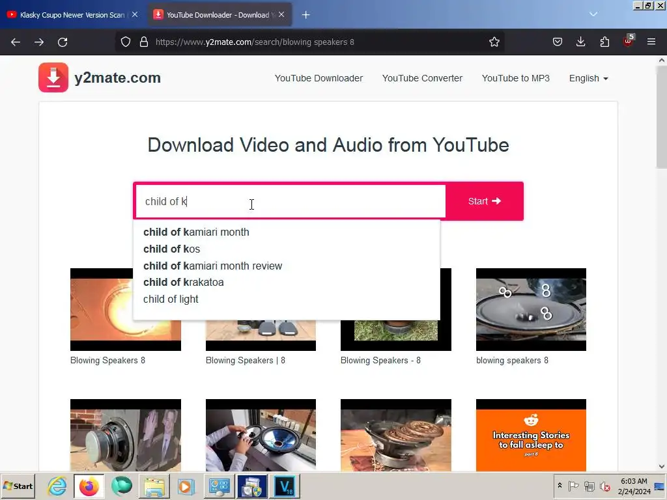Open the muted volume tray icon
The width and height of the screenshot is (667, 500).
[x=604, y=486]
